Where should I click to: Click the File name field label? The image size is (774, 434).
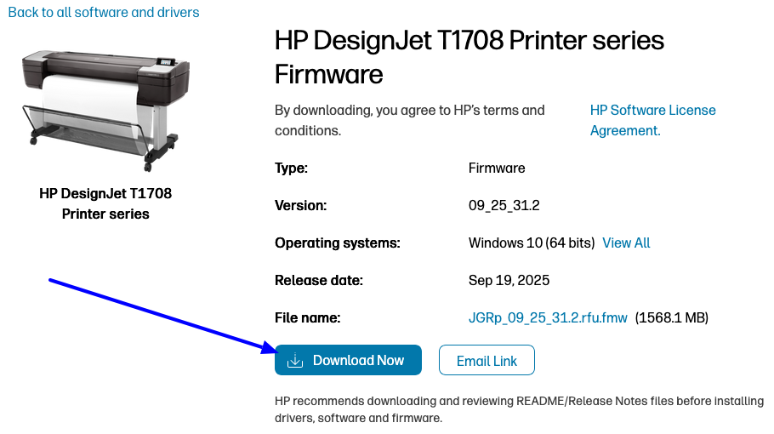[x=307, y=318]
